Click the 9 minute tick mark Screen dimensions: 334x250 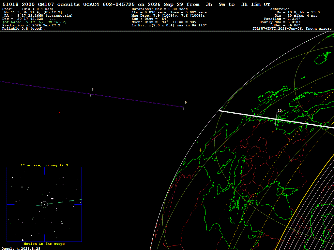click(x=184, y=107)
